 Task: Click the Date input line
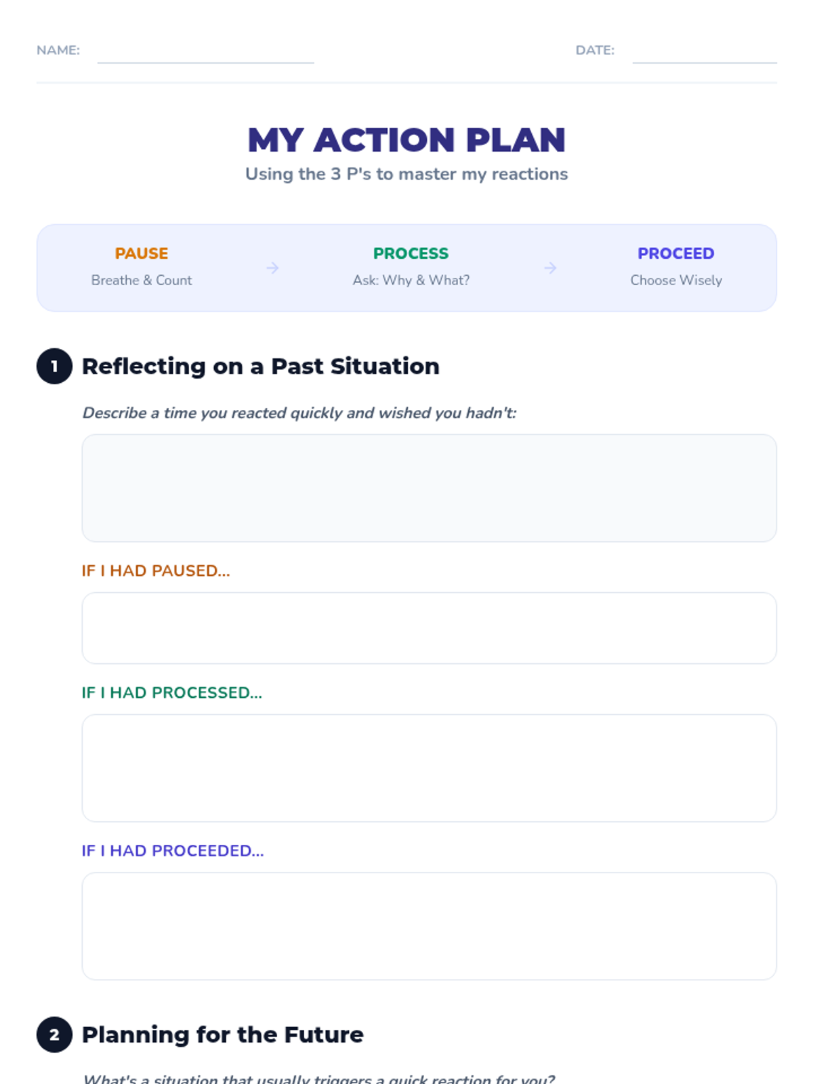[x=704, y=53]
